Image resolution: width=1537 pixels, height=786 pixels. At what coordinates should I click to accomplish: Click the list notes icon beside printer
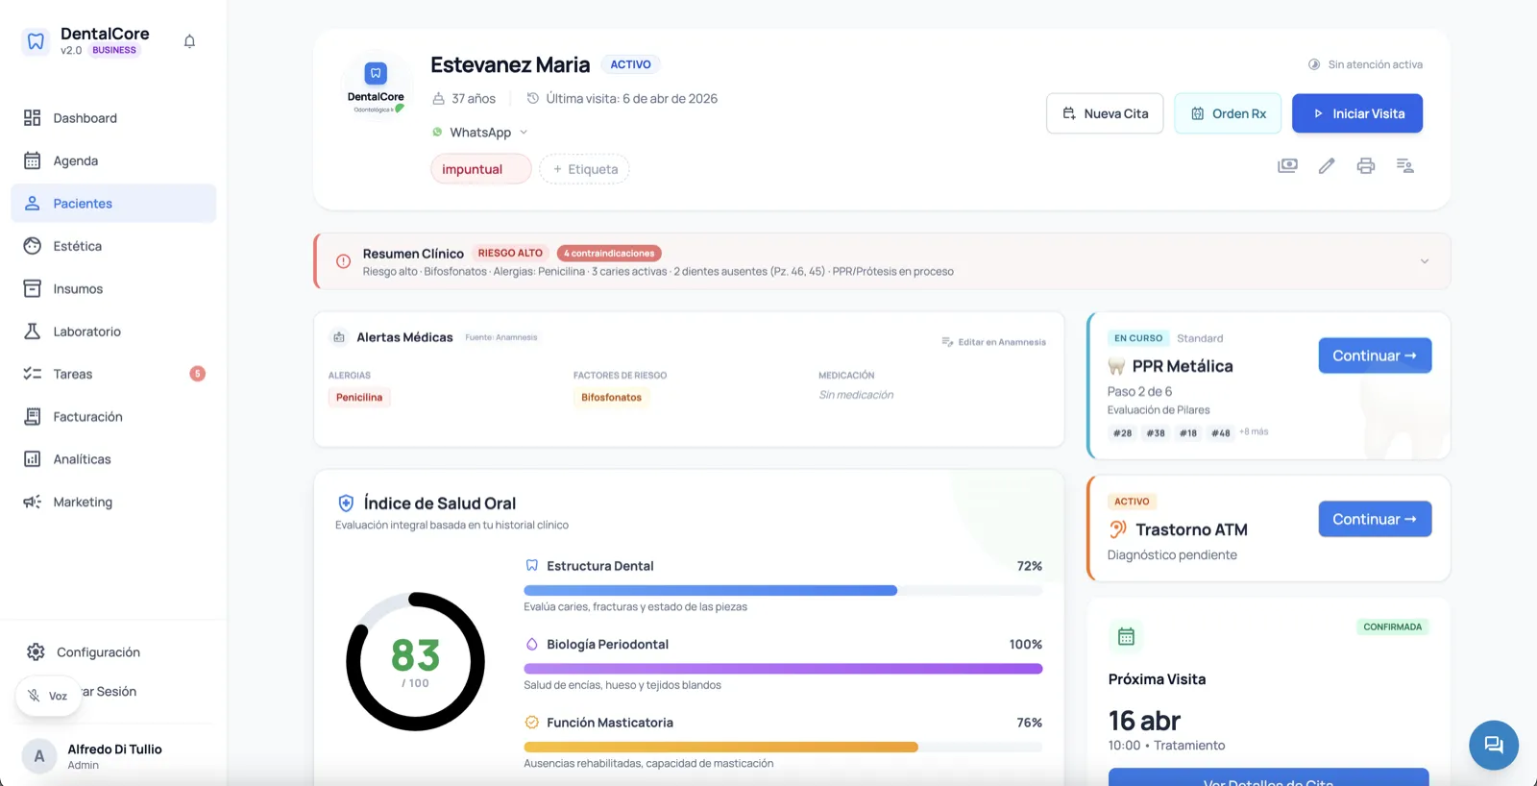click(x=1404, y=166)
